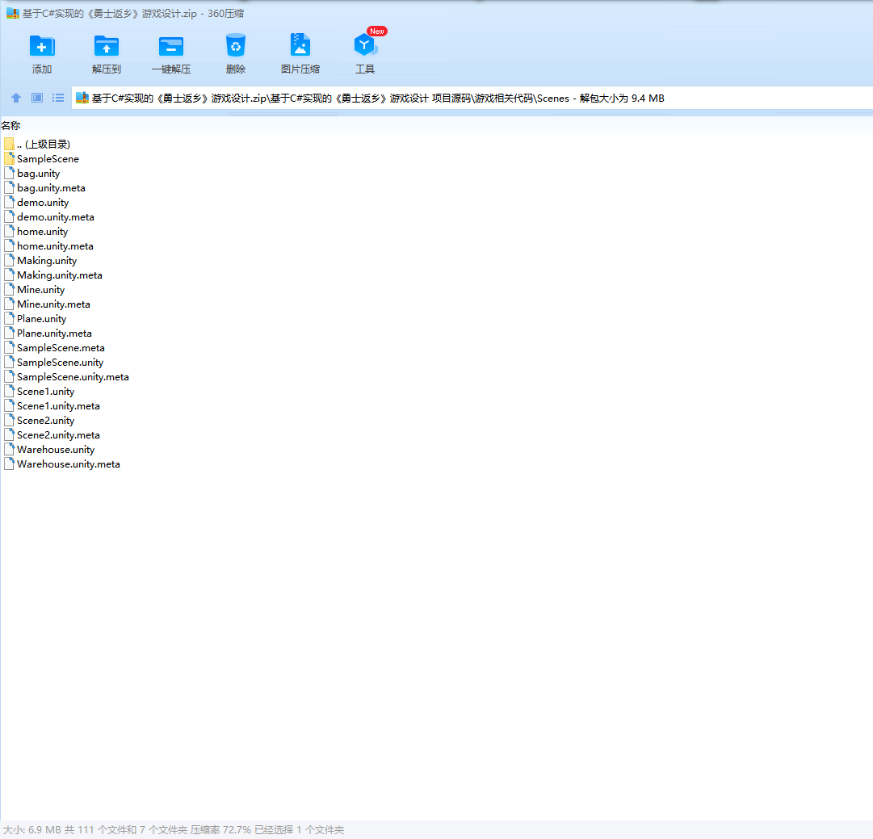Screen dimensions: 873x839
Task: Open the 工具 (Tools) icon
Action: point(365,46)
